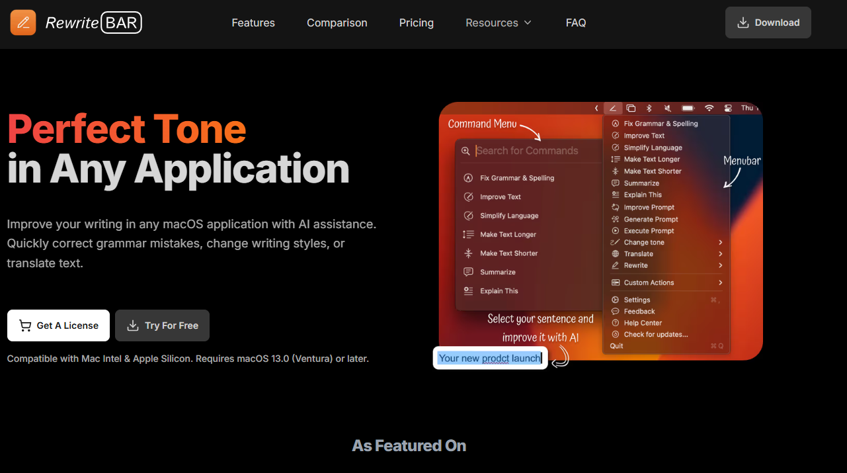Open the Bluetooth icon in the menu bar
The image size is (847, 473).
tap(649, 108)
